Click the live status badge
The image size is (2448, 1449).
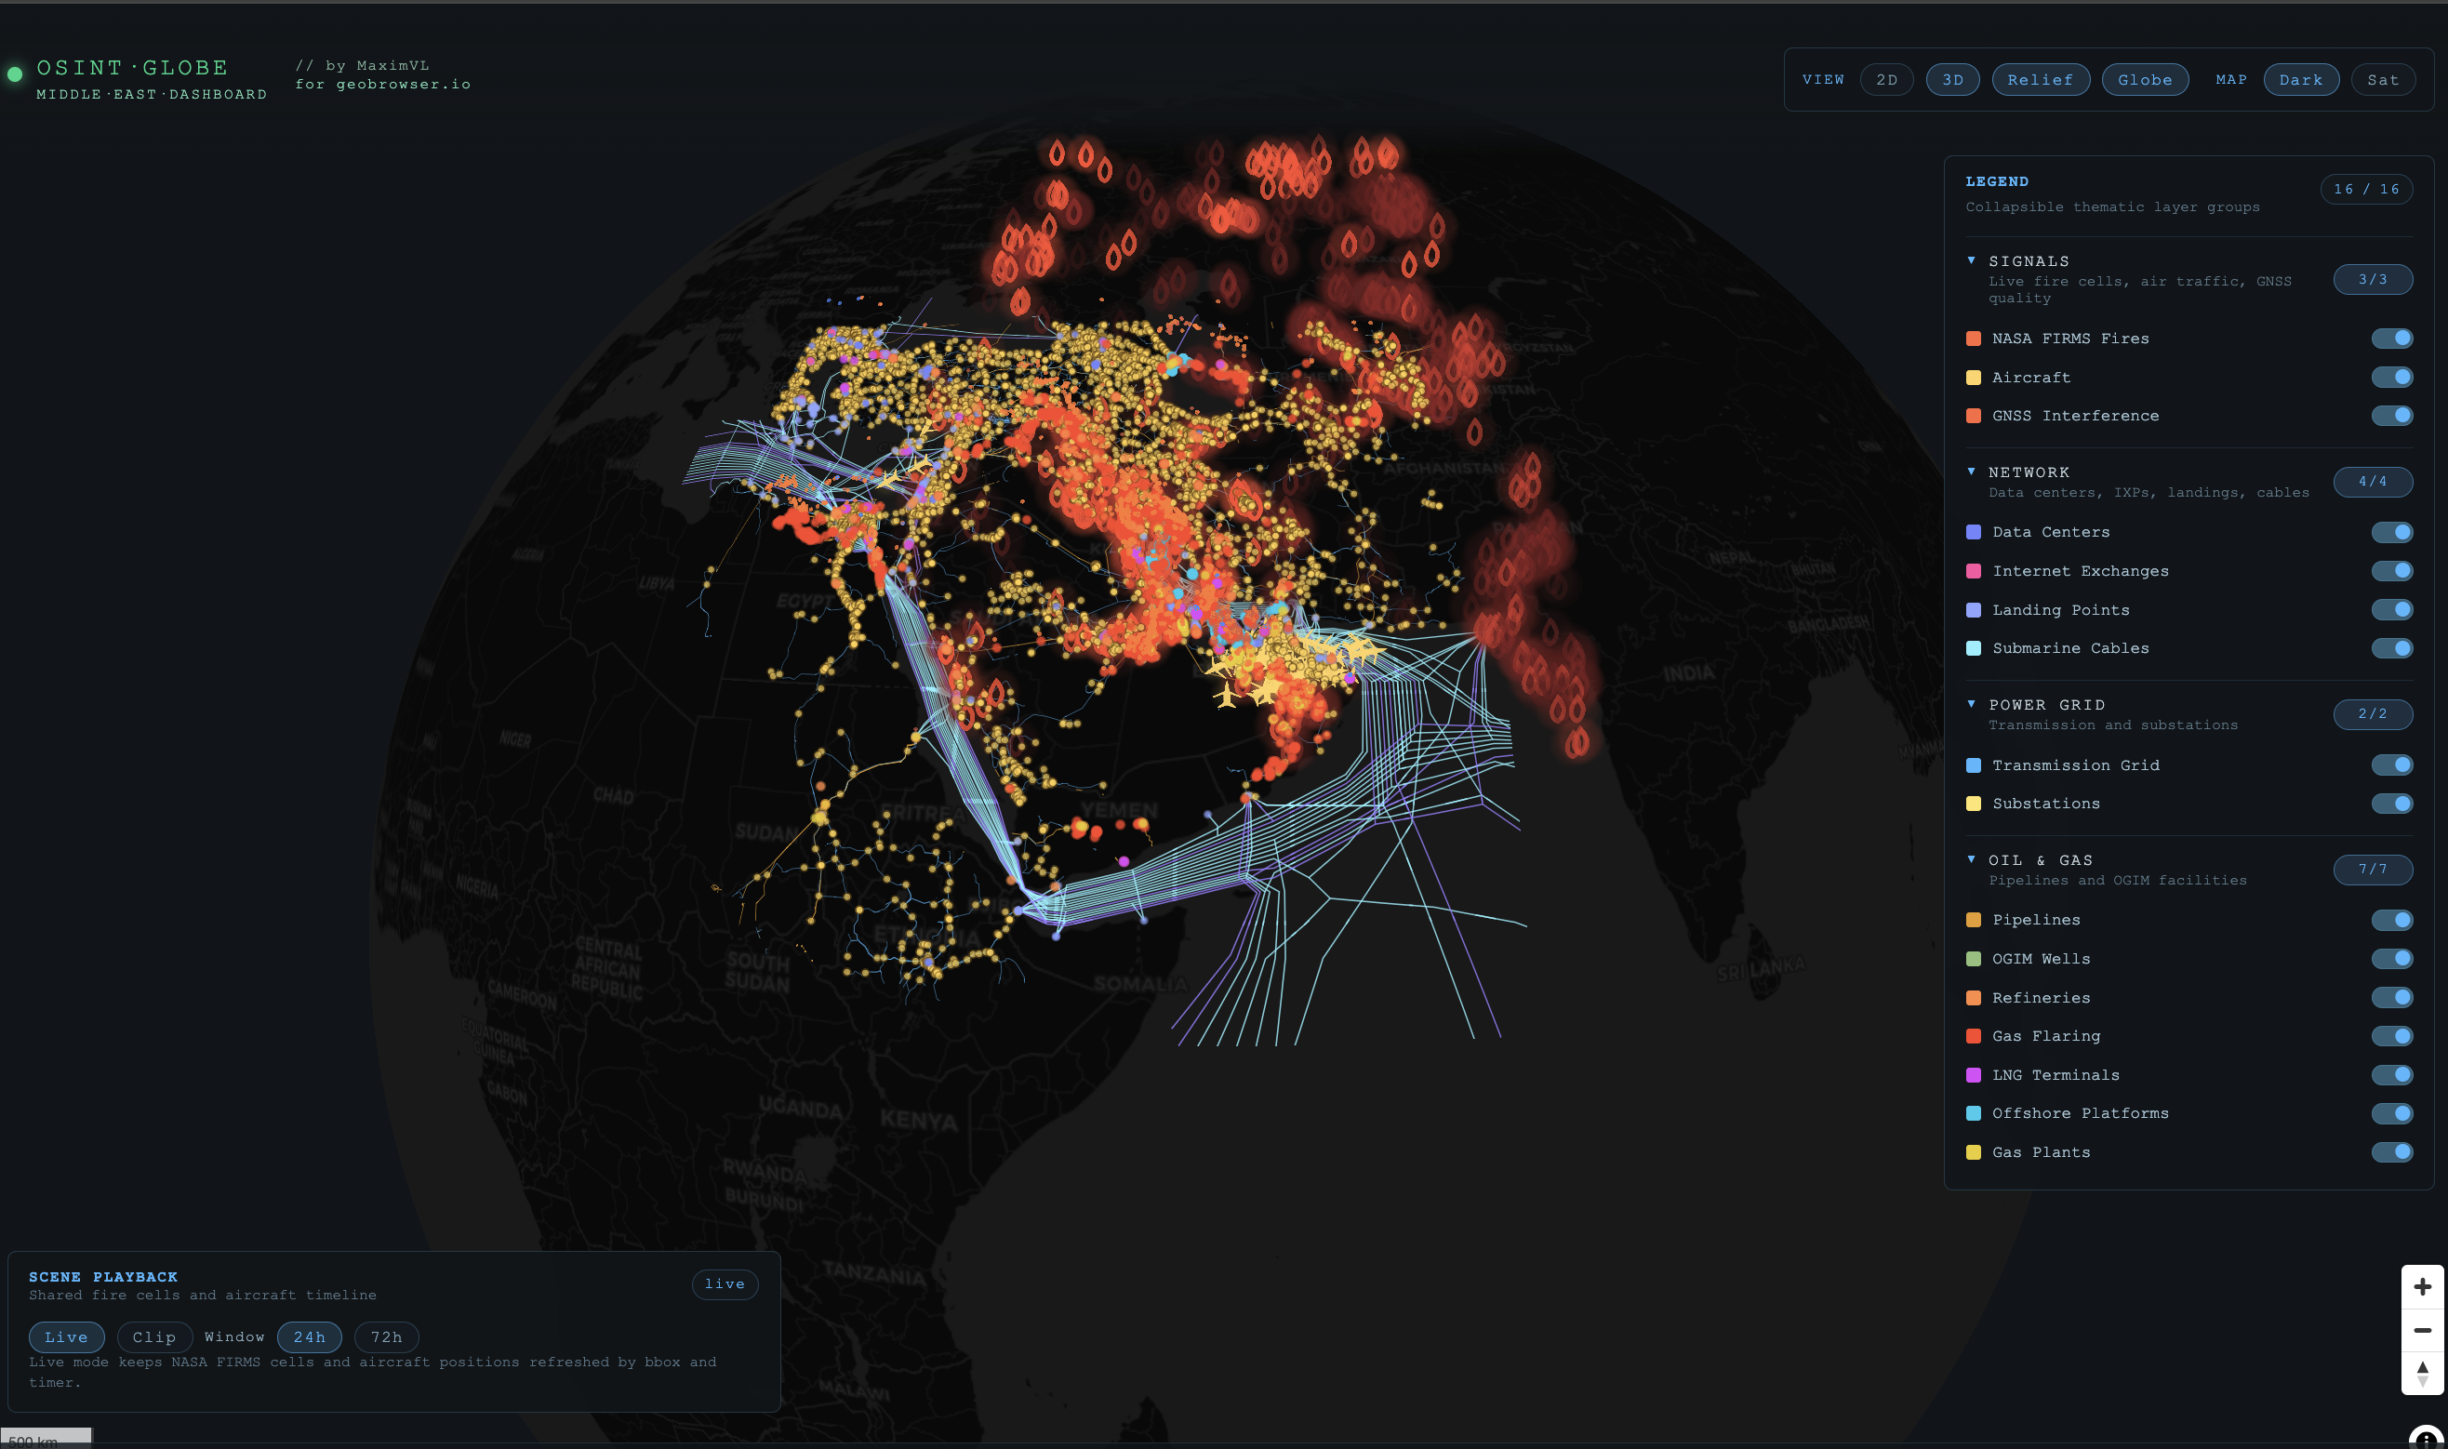point(725,1284)
